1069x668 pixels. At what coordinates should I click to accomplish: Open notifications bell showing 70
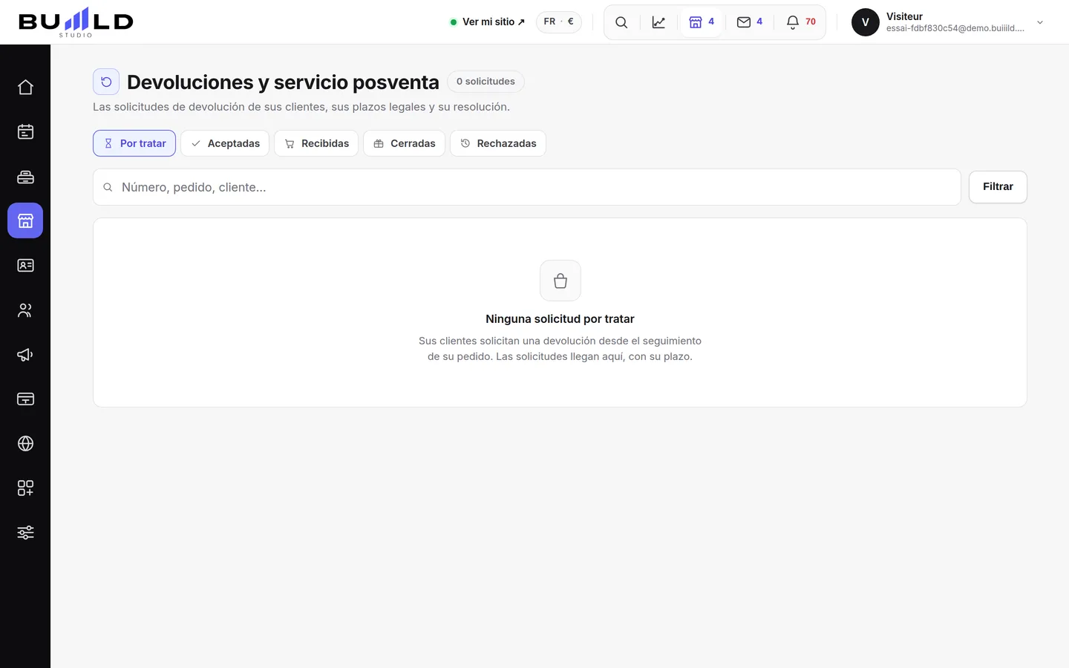pyautogui.click(x=801, y=22)
